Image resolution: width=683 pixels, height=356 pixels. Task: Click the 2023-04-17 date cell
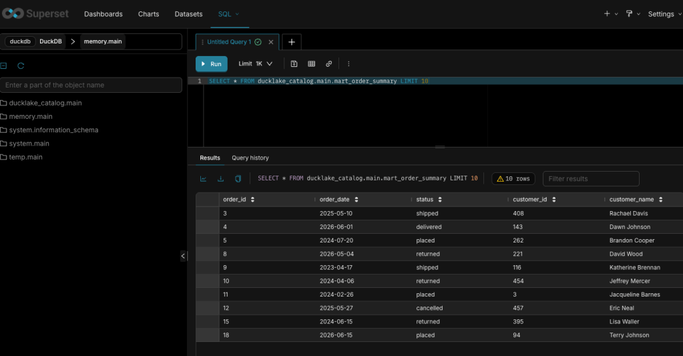point(336,268)
